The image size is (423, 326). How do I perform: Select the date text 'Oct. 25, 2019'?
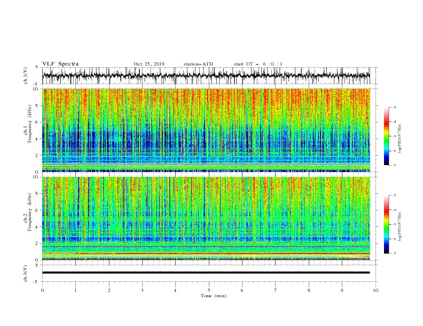click(x=149, y=64)
